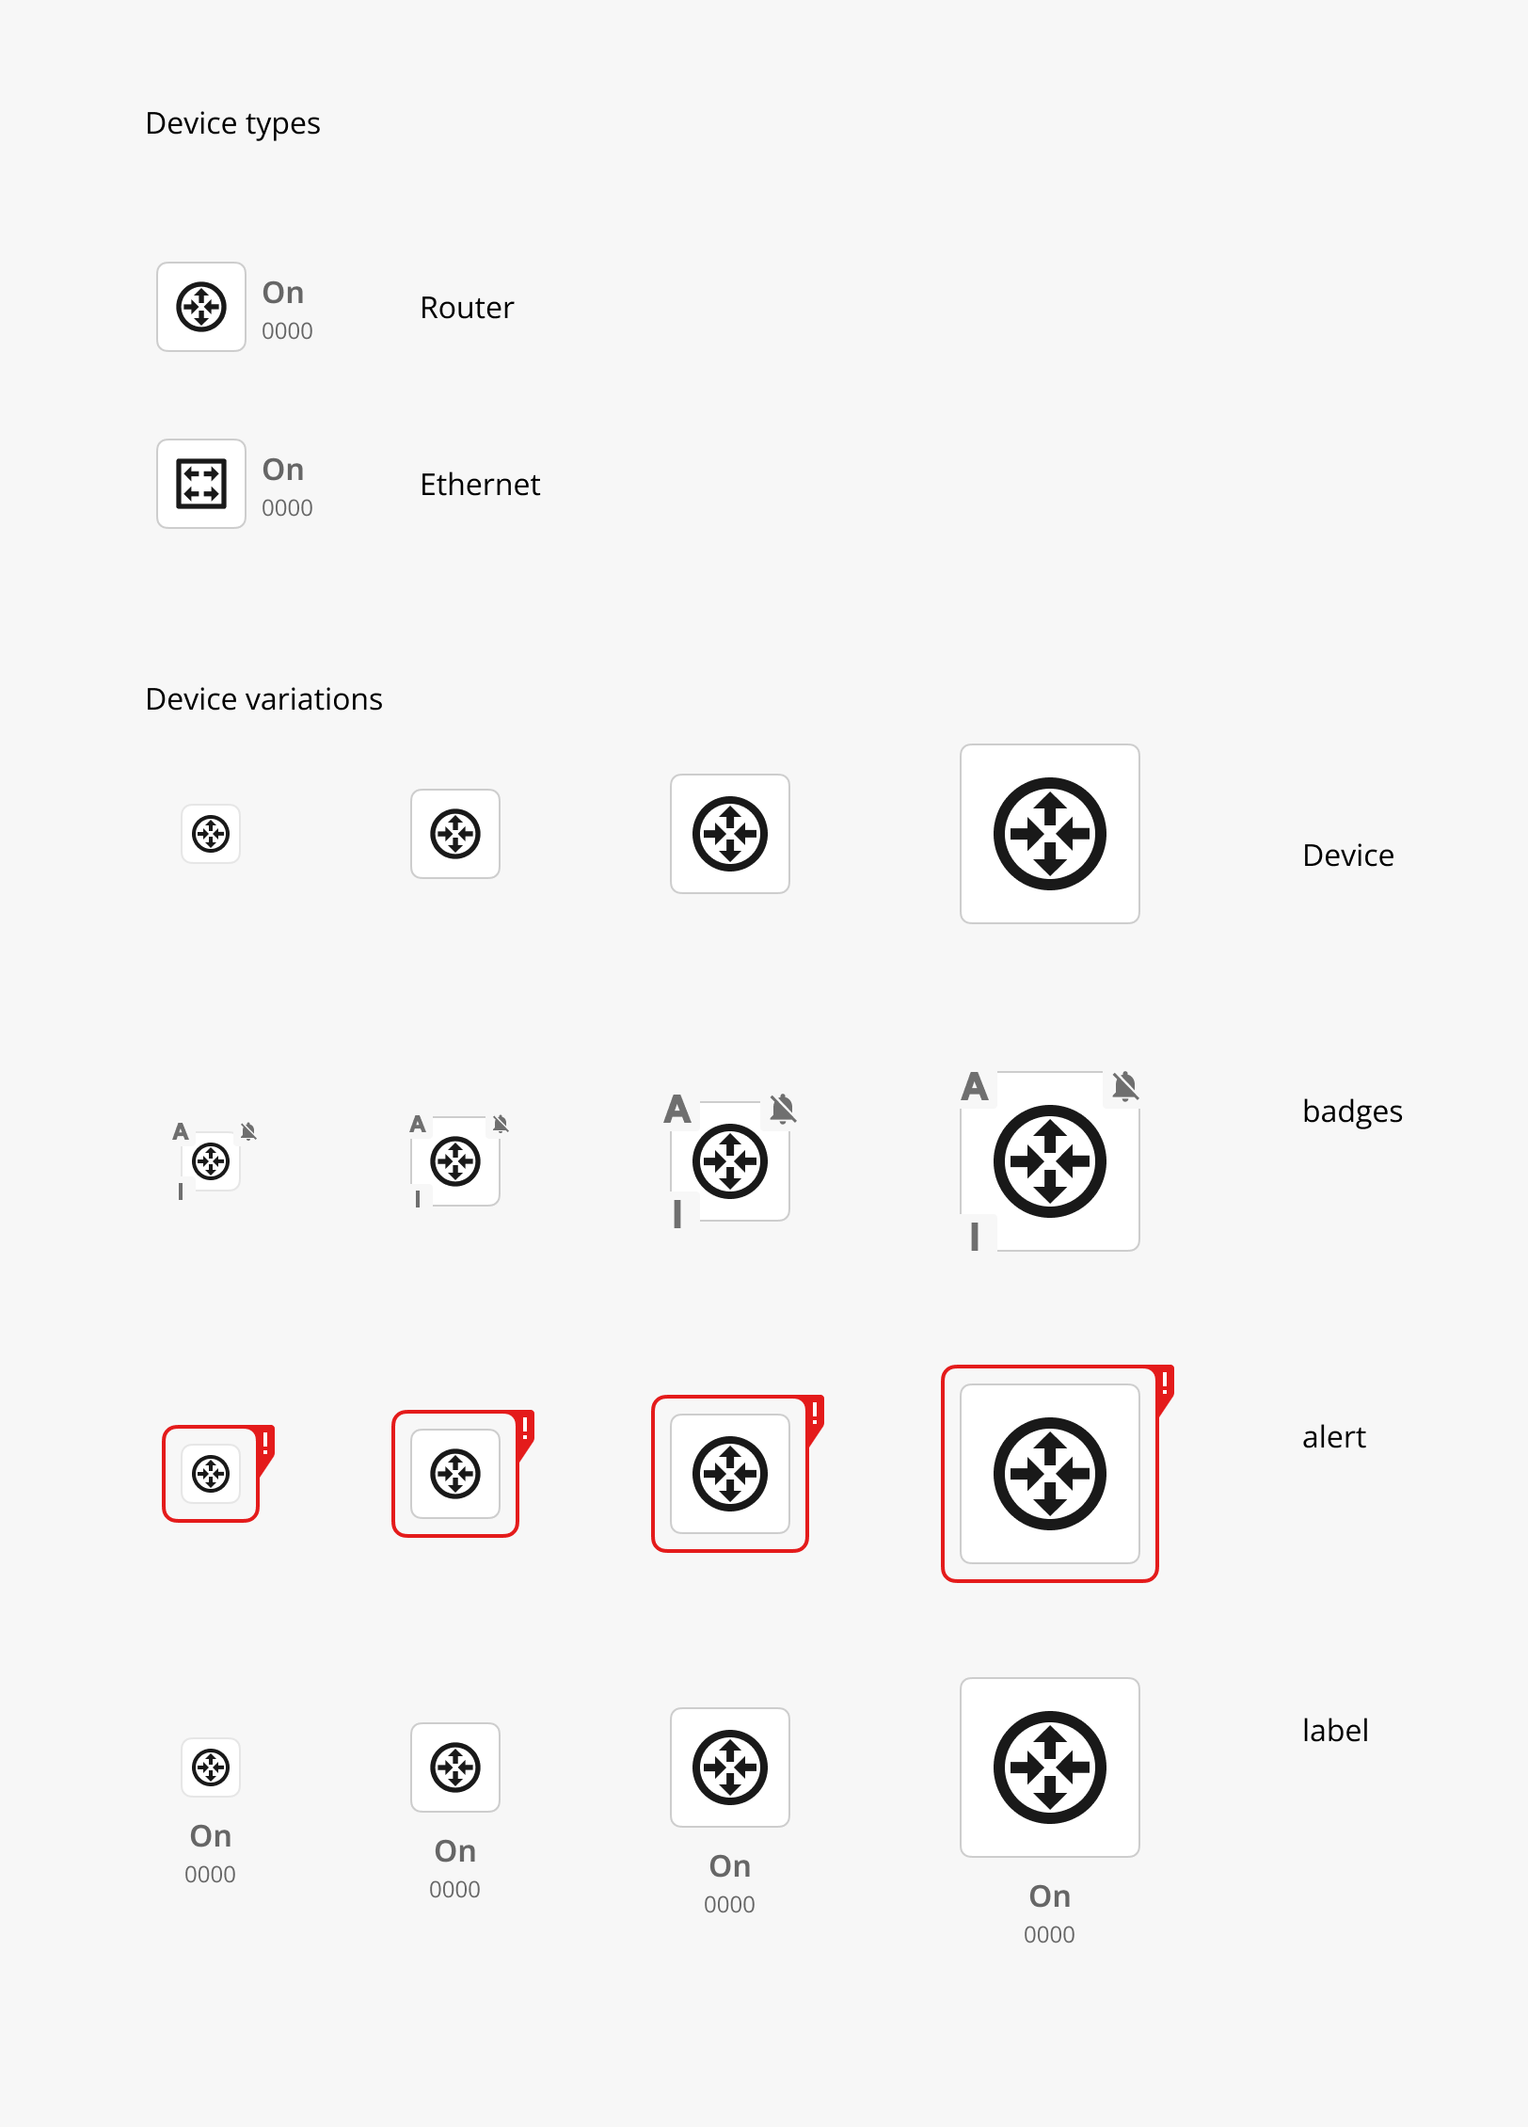Viewport: 1528px width, 2127px height.
Task: Click the 'label' row label
Action: (x=1335, y=1731)
